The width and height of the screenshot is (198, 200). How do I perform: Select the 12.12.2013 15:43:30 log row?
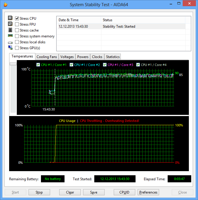pos(121,27)
